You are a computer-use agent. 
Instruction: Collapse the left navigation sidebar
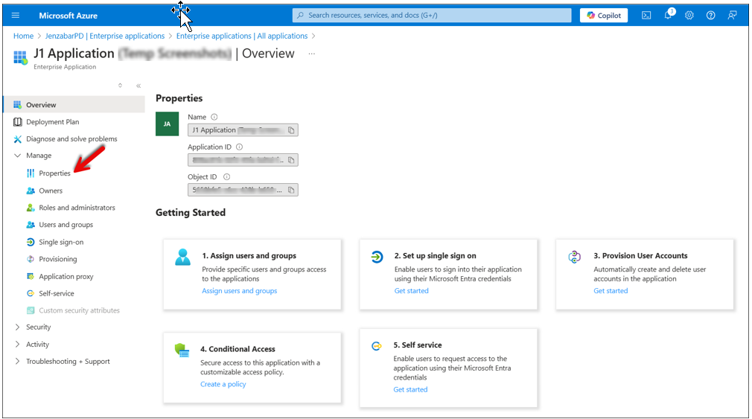138,86
